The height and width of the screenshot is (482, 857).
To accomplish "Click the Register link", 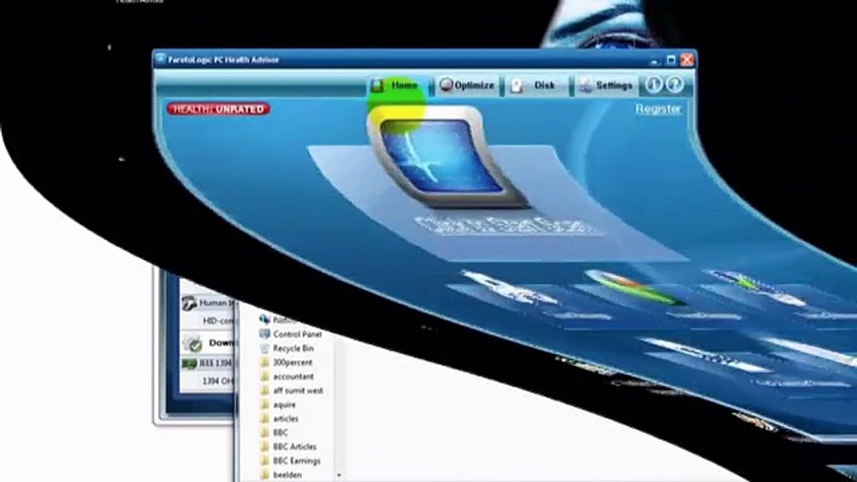I will [x=658, y=108].
